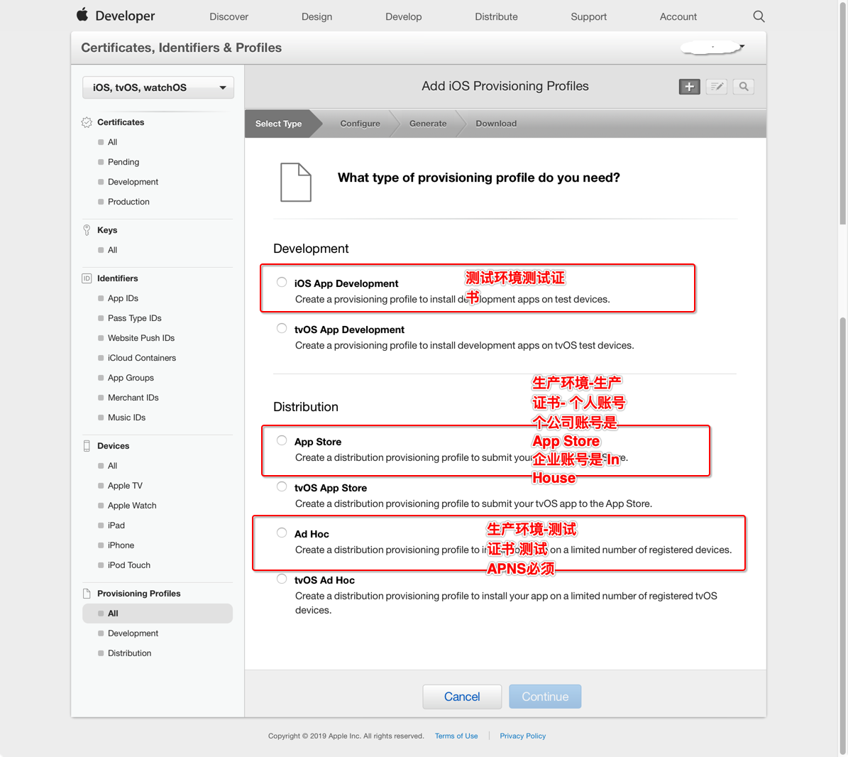Screen dimensions: 848x757
Task: Open the Support menu
Action: click(x=588, y=17)
